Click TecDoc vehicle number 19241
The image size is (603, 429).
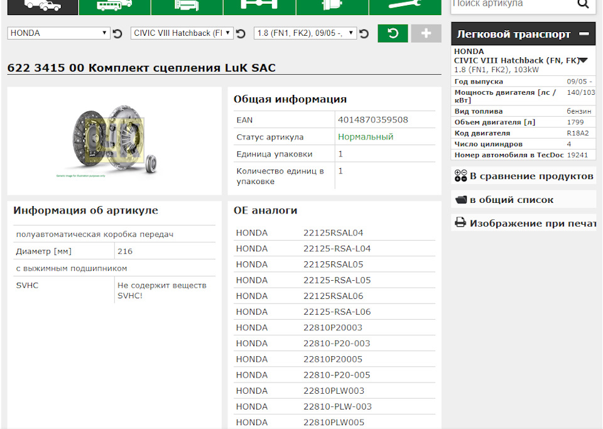point(577,155)
